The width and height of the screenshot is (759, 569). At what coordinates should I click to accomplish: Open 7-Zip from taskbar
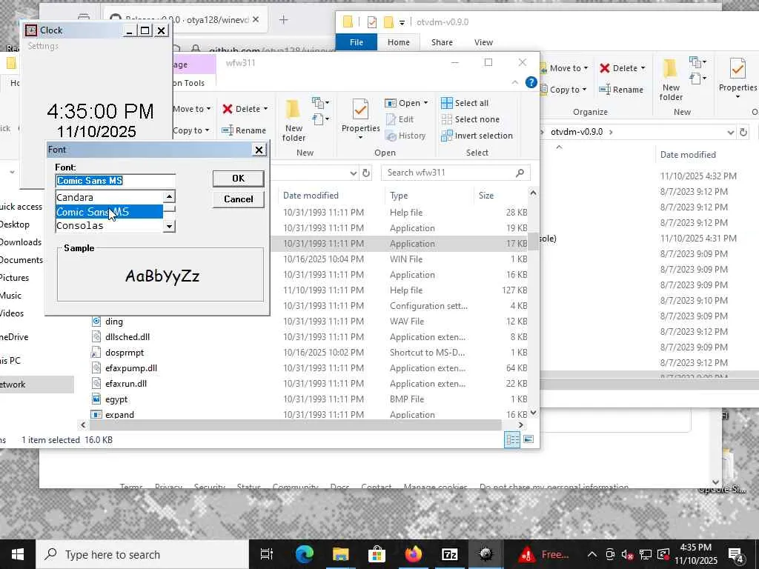(450, 554)
